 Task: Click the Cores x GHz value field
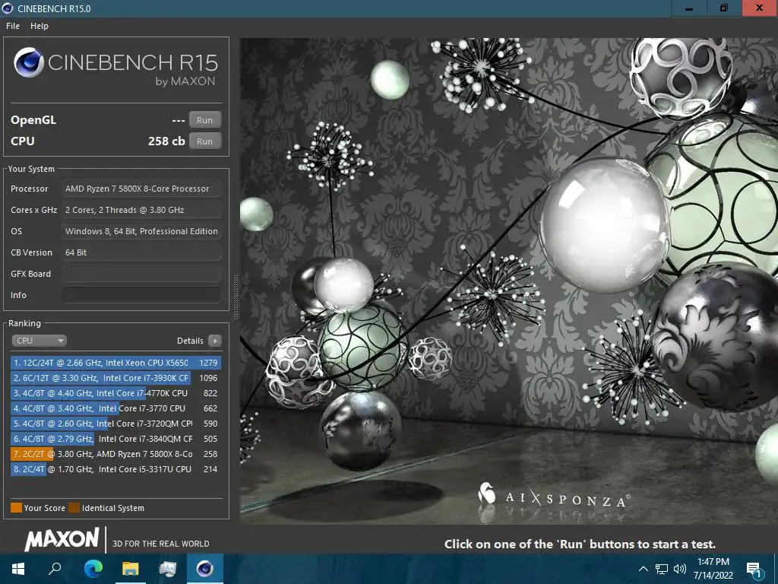pos(141,210)
